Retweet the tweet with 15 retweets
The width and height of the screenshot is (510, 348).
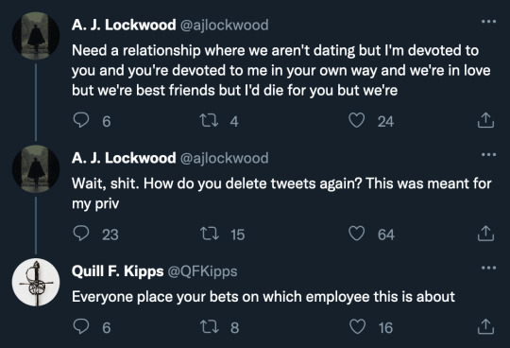click(x=209, y=234)
